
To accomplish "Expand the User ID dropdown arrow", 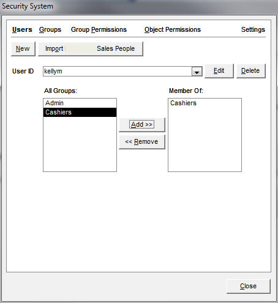I will tap(197, 72).
